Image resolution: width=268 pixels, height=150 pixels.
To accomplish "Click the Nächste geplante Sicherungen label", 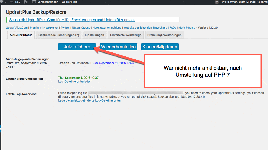I will (x=28, y=59).
